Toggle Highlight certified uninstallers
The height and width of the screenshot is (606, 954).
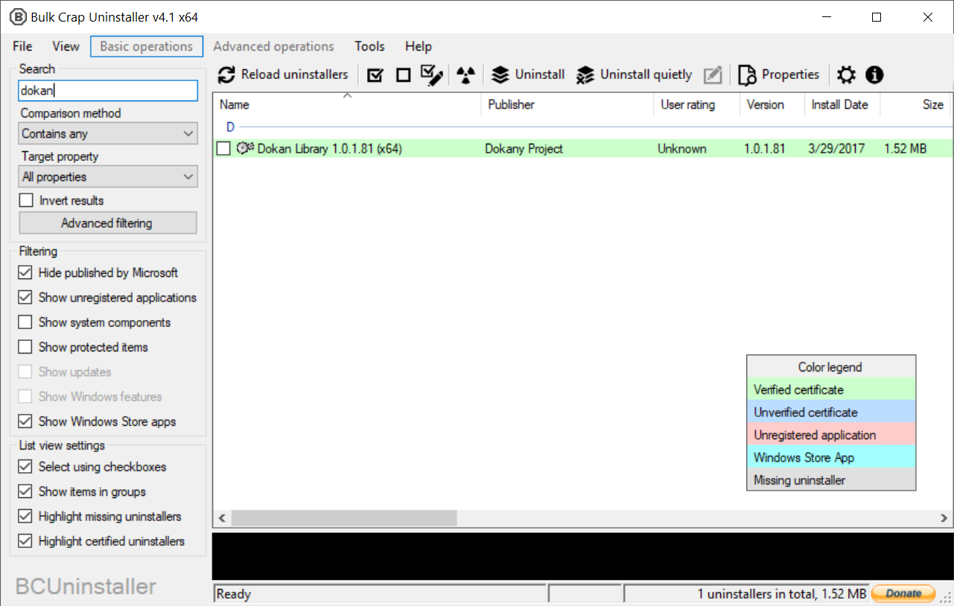coord(25,541)
